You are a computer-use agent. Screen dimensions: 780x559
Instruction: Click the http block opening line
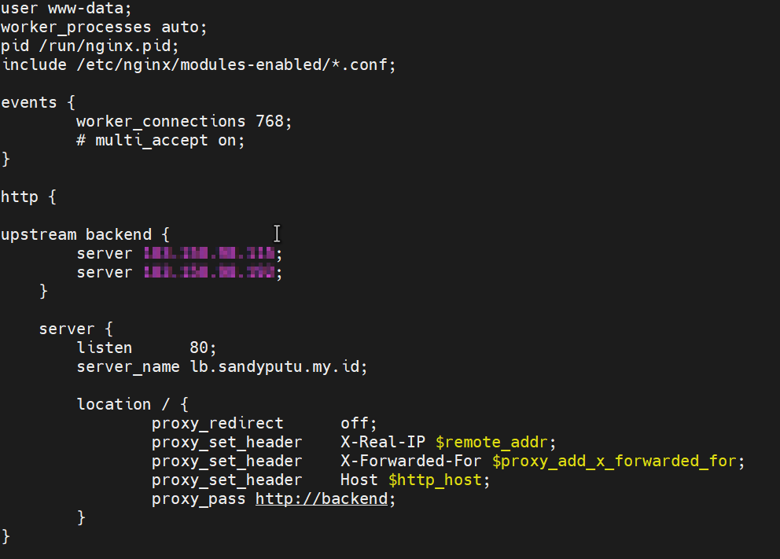point(29,197)
